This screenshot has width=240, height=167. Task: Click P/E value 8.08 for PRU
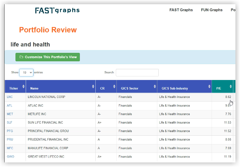228,140
